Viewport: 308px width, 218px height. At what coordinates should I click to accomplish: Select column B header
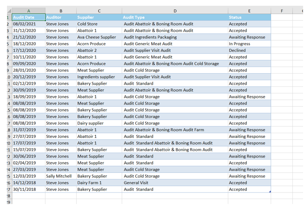tap(61, 11)
